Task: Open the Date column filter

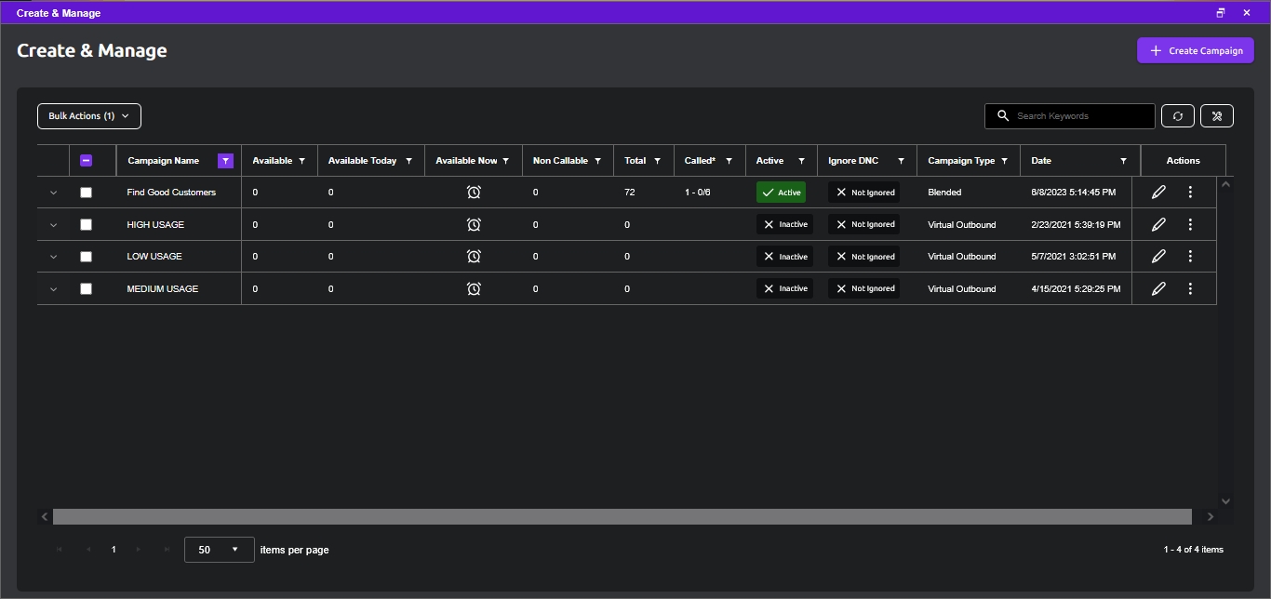Action: pos(1123,161)
